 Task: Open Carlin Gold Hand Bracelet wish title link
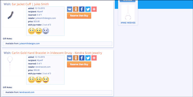point(57,53)
